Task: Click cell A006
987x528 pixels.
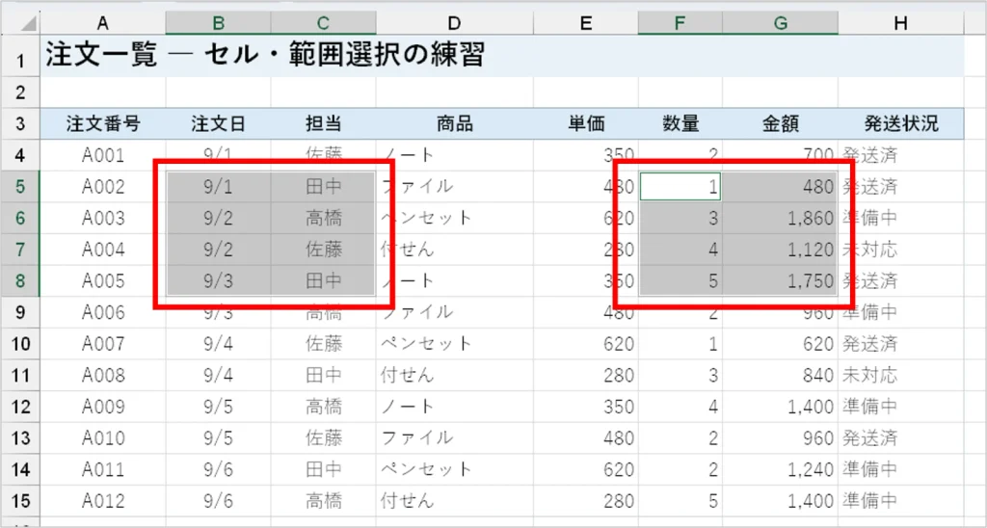Action: pyautogui.click(x=103, y=312)
